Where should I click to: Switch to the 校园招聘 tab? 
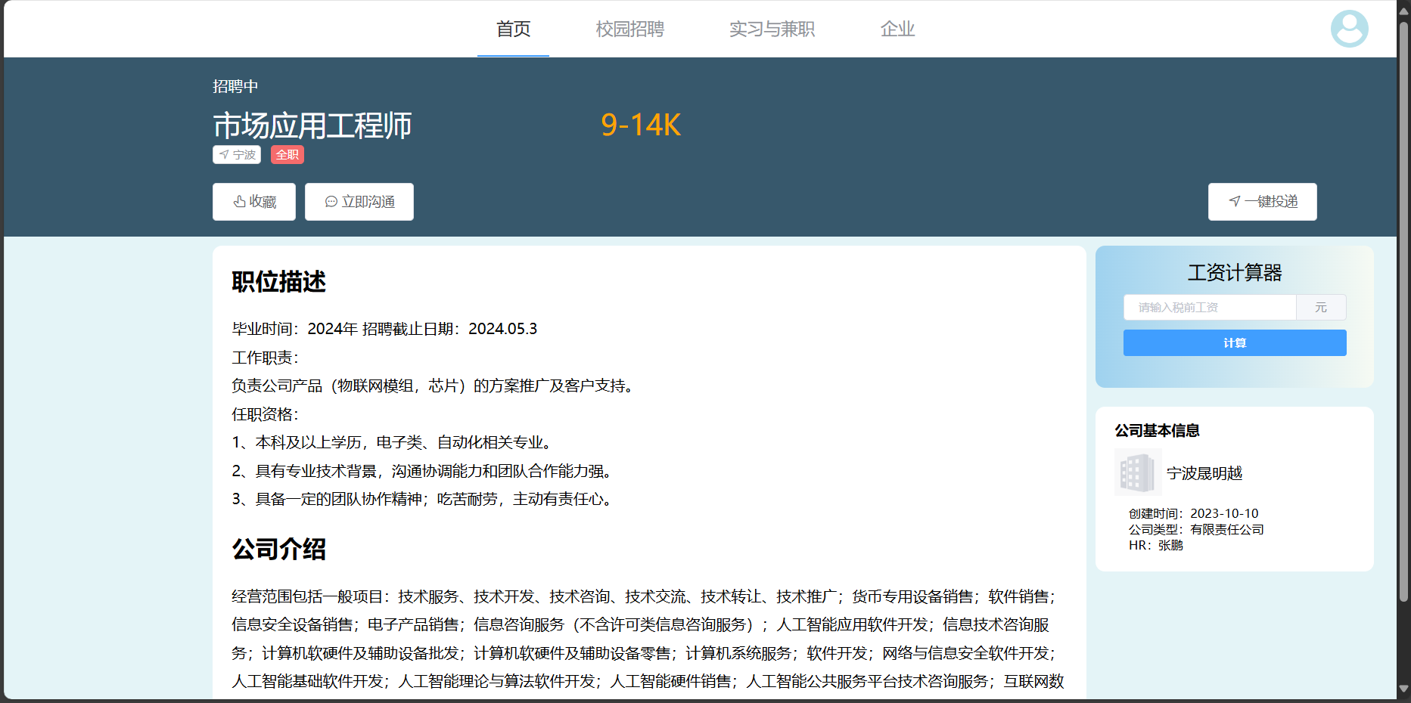pos(629,29)
